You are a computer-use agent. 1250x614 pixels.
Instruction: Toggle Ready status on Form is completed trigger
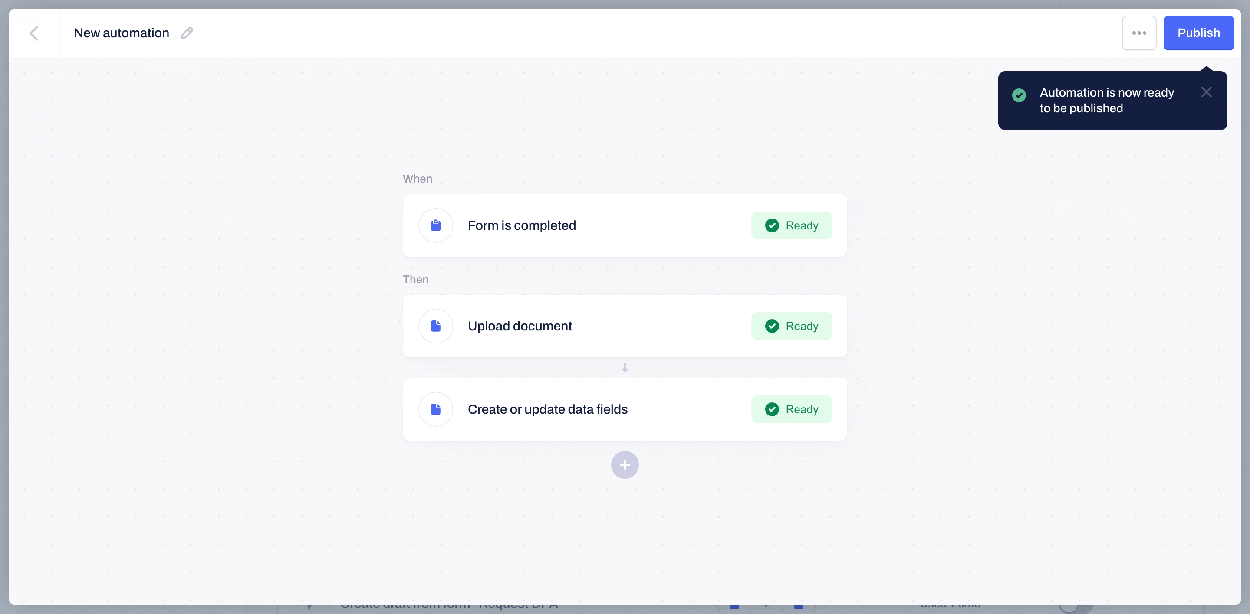[792, 225]
